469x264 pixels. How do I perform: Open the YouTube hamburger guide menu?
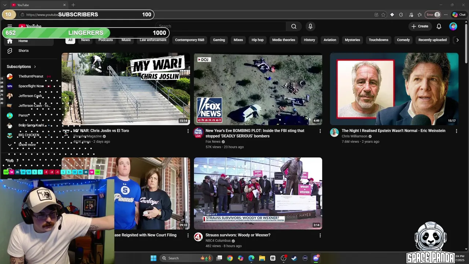pos(10,26)
